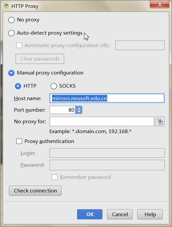Click the paste icon beside No proxy for field
The height and width of the screenshot is (227, 172).
tap(160, 122)
